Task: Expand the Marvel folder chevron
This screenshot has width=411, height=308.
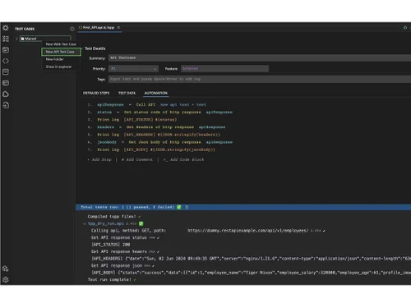Action: tap(16, 39)
